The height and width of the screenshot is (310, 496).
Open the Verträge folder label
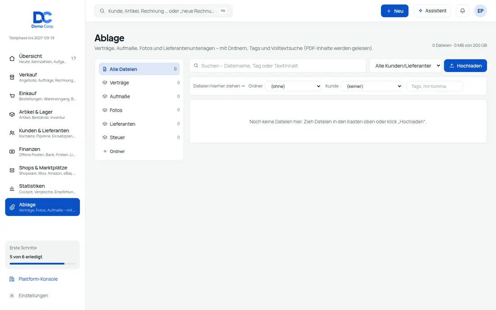[119, 83]
